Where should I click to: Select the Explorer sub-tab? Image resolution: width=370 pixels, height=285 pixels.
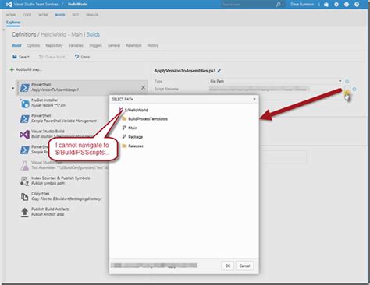13,23
